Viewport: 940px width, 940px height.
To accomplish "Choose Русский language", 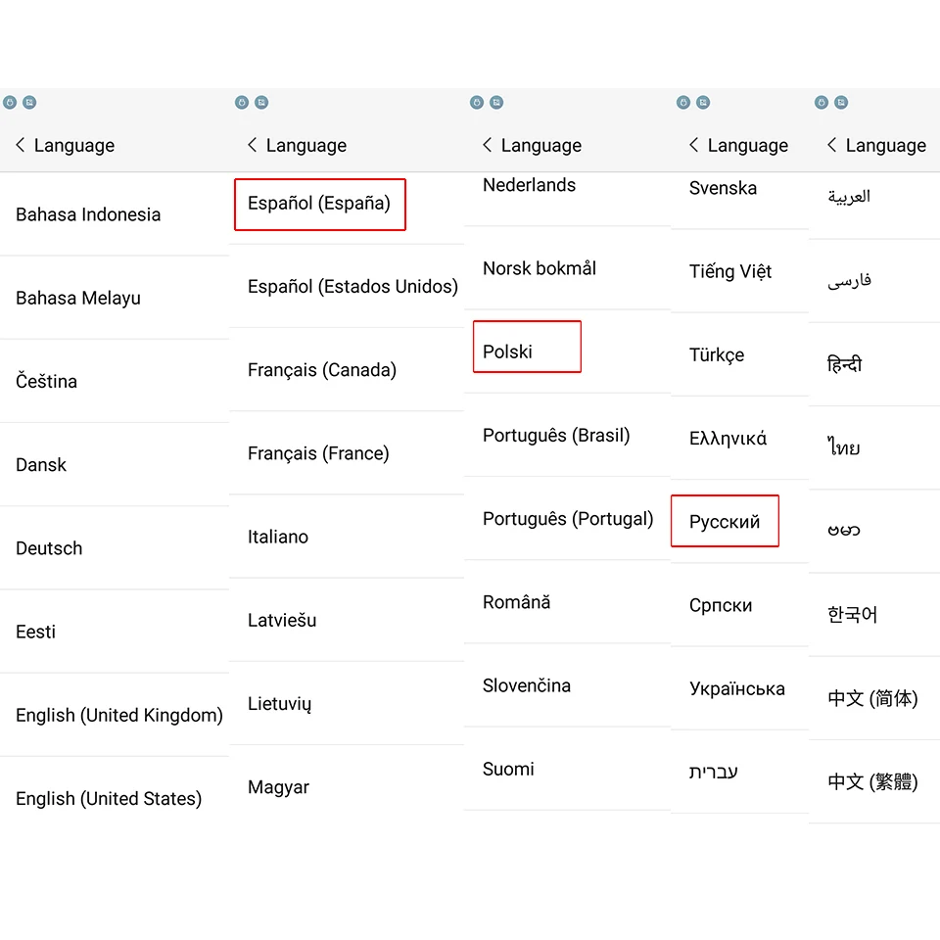I will click(x=739, y=522).
